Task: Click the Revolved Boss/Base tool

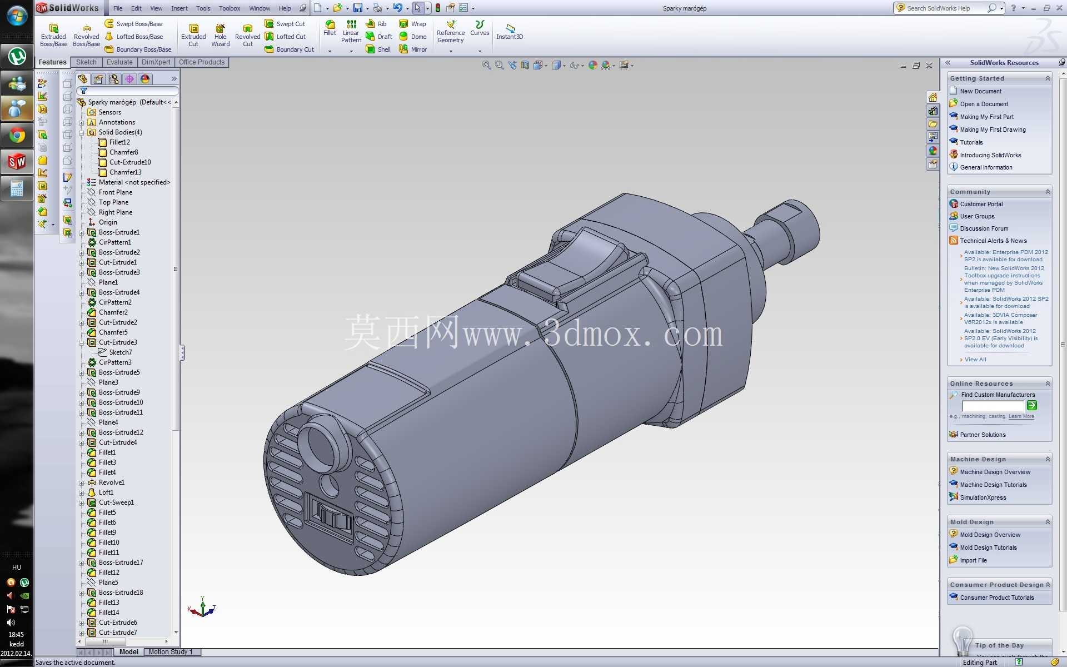Action: [86, 35]
